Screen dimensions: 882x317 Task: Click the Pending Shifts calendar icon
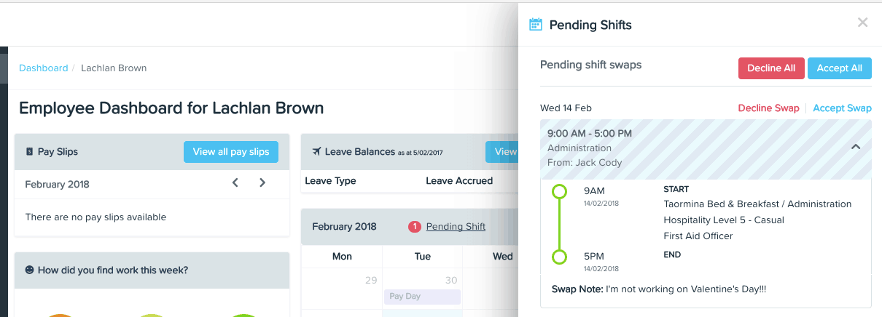coord(536,25)
